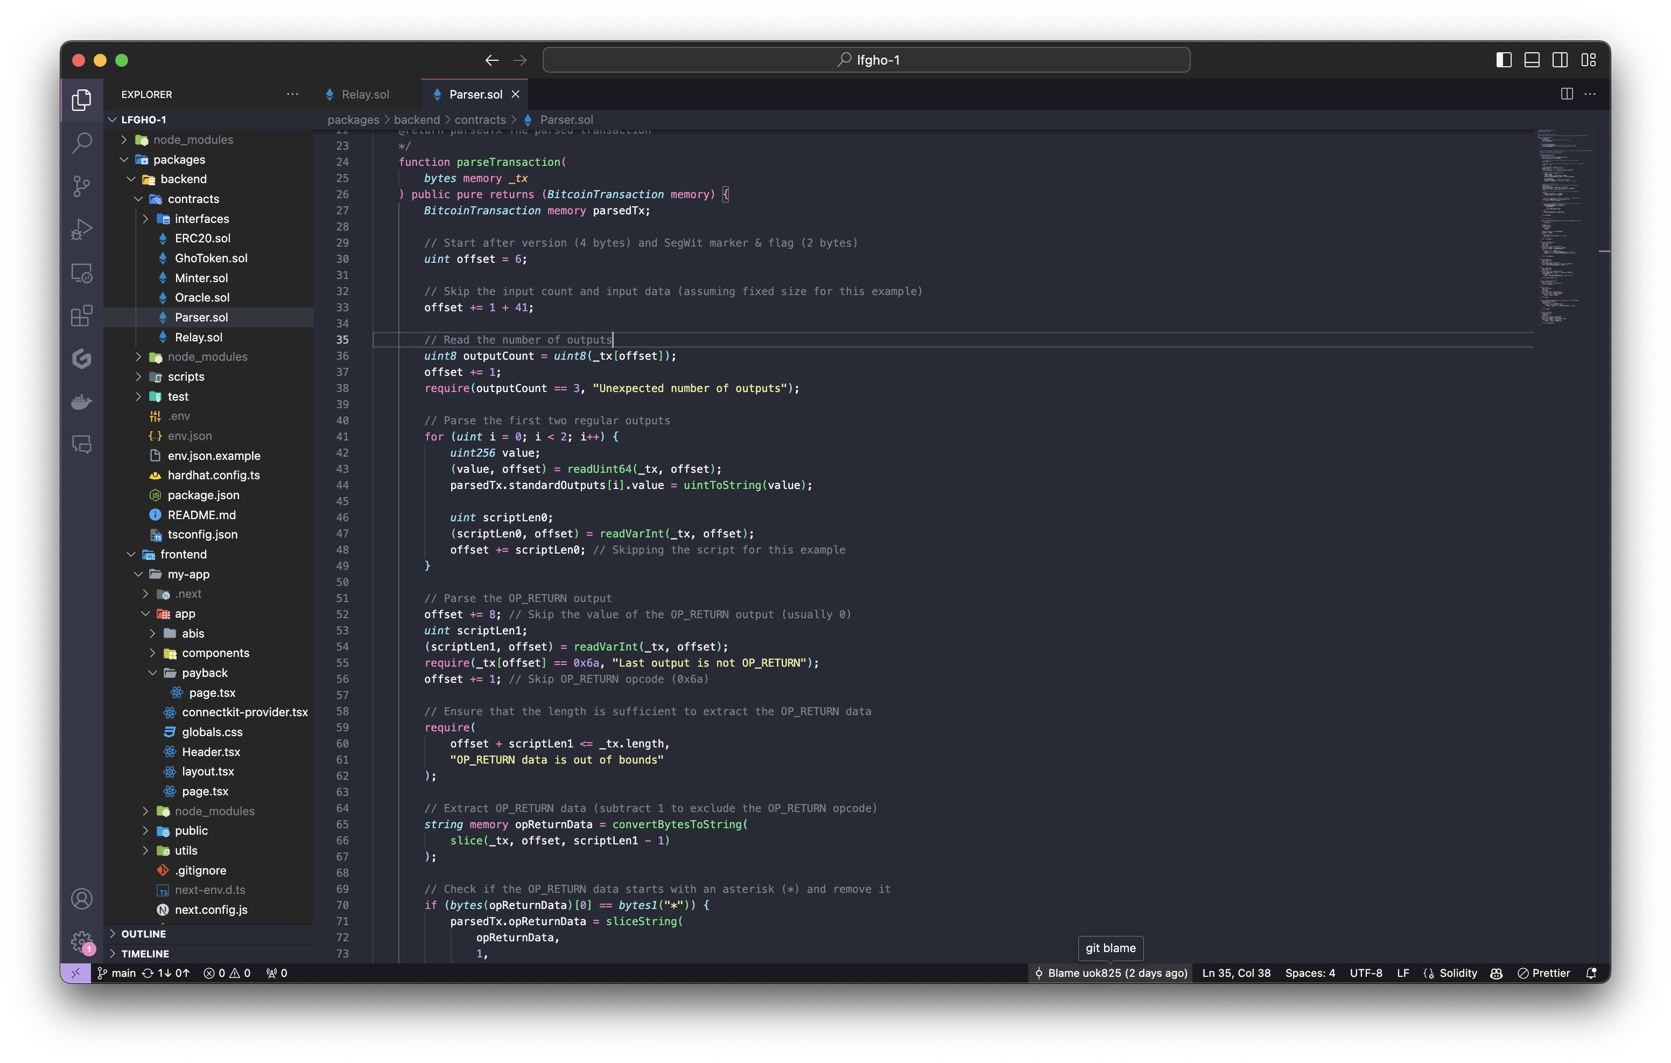Image resolution: width=1671 pixels, height=1063 pixels.
Task: Toggle the secondary side bar
Action: 1560,60
